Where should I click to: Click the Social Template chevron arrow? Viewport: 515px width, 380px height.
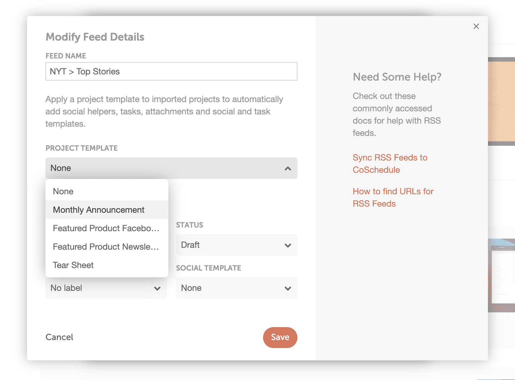(288, 288)
